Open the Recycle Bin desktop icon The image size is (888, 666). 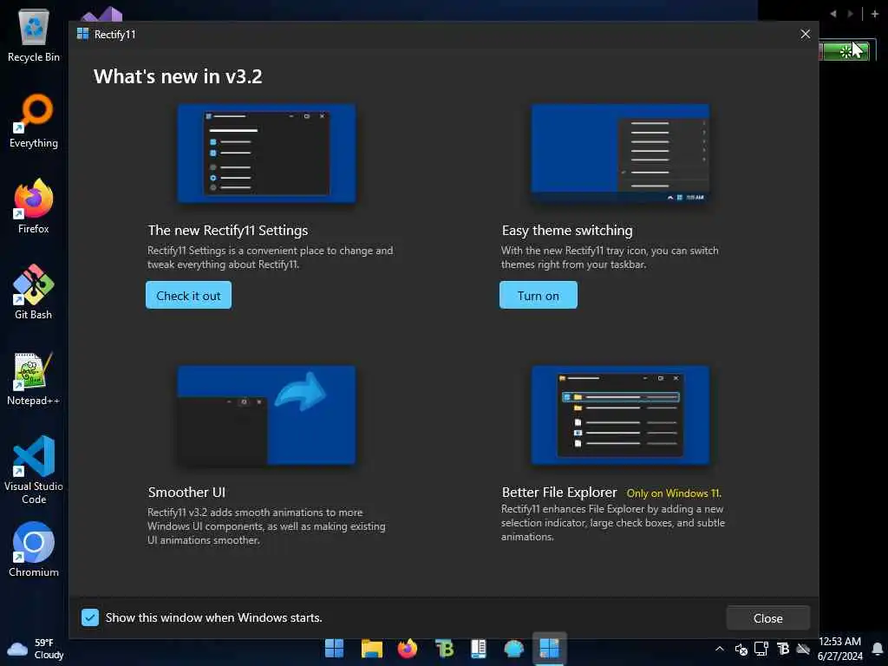34,35
